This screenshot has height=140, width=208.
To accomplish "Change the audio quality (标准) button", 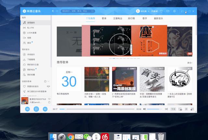I will [173, 109].
